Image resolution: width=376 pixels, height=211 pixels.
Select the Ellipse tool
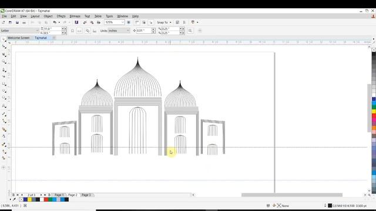pyautogui.click(x=4, y=91)
